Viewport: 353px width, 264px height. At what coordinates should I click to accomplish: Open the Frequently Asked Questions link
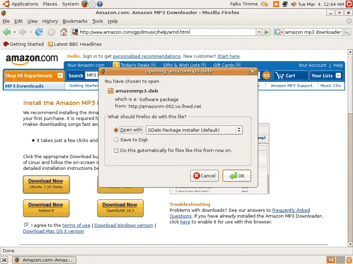coord(291,210)
